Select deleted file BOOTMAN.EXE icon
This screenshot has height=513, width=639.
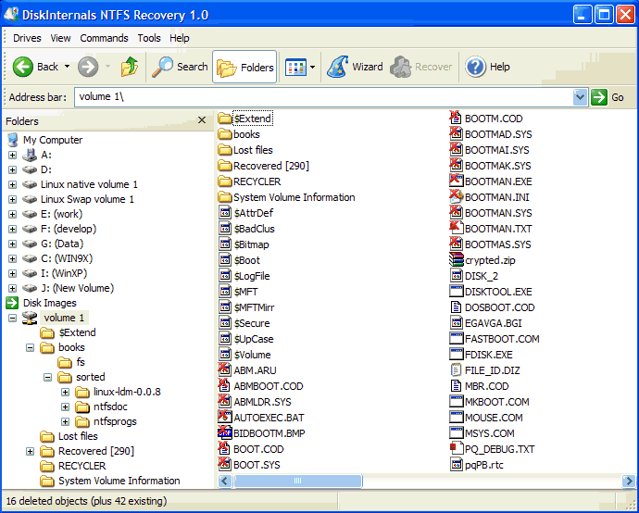tap(457, 181)
